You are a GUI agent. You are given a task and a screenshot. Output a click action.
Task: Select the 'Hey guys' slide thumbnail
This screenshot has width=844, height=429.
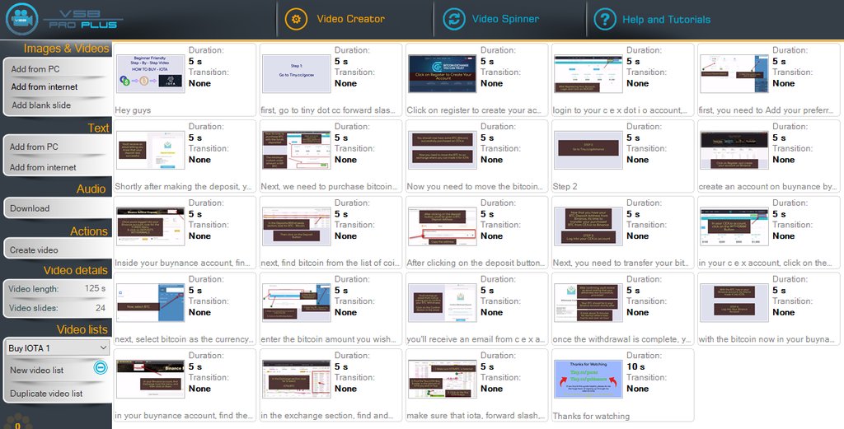150,73
